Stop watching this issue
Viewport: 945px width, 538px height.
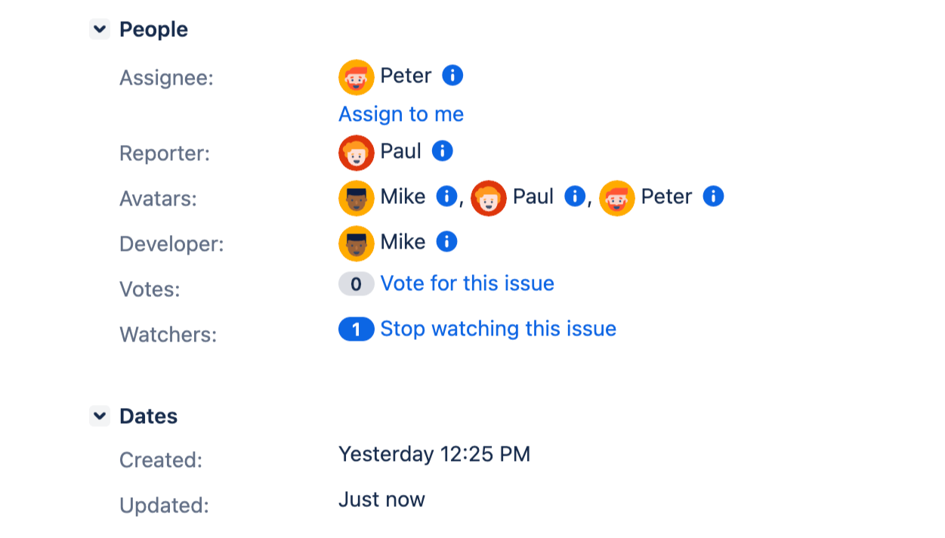[498, 329]
